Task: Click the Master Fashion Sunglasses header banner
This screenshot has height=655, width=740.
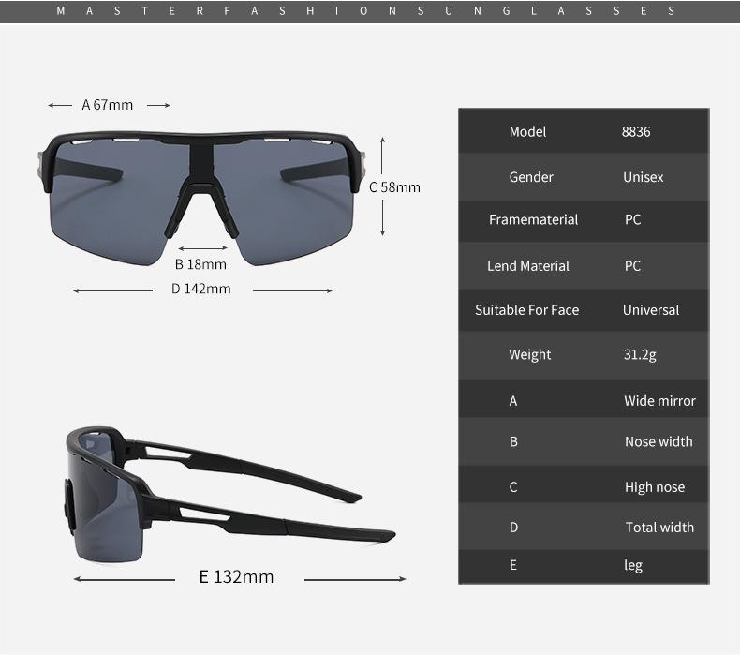Action: point(370,11)
